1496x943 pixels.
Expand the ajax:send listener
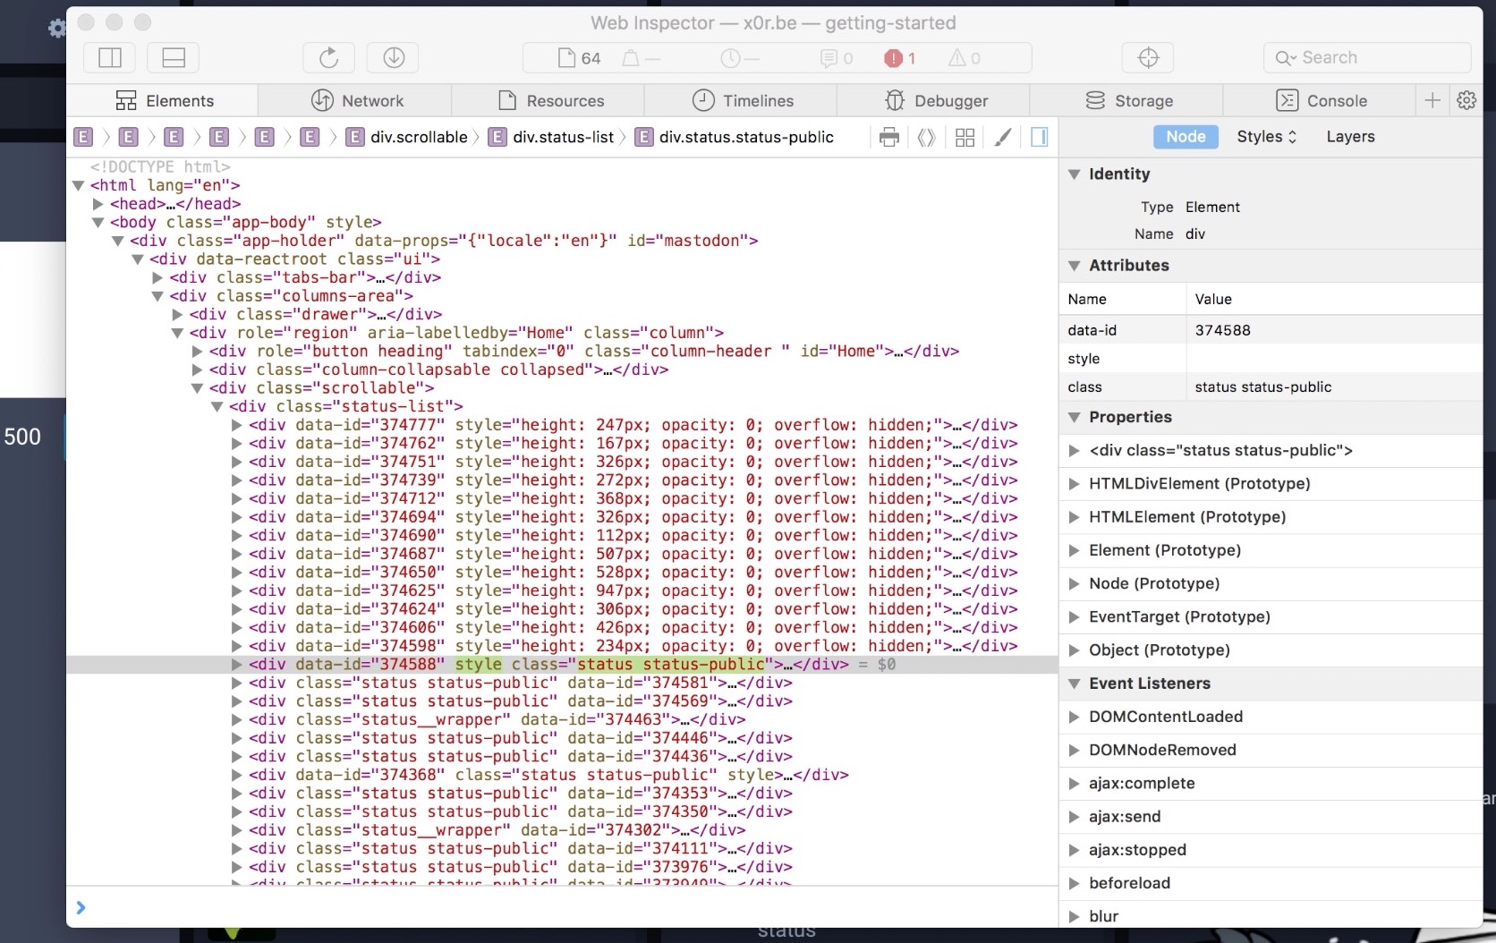(1075, 817)
